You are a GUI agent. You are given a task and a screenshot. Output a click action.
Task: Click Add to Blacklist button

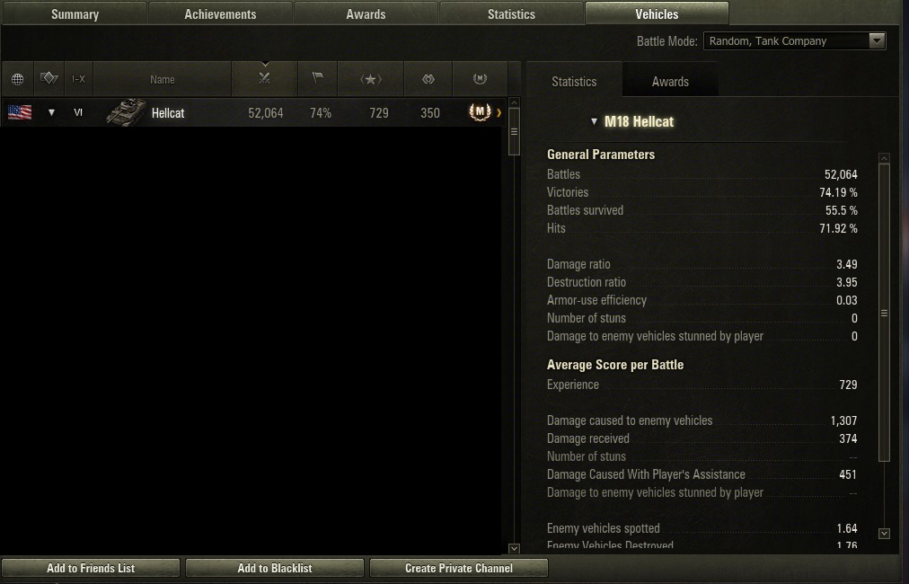click(275, 569)
